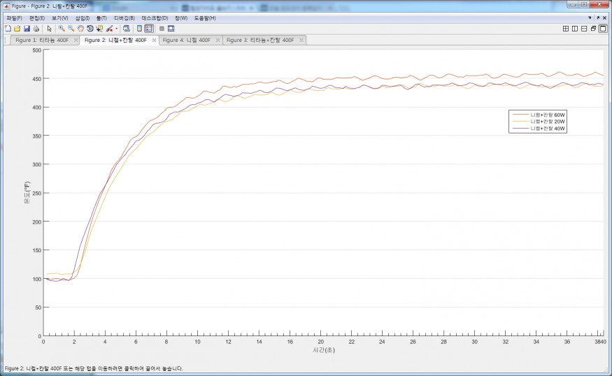Create a new figure with toolbar icon
The width and height of the screenshot is (612, 376).
pos(8,29)
